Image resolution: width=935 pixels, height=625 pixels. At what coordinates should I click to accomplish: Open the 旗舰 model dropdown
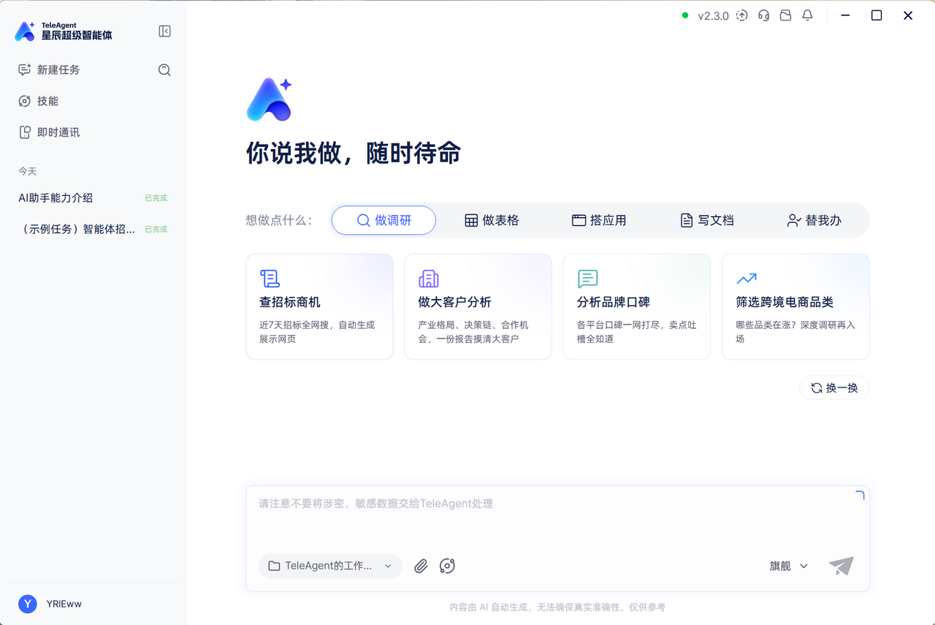[x=789, y=566]
